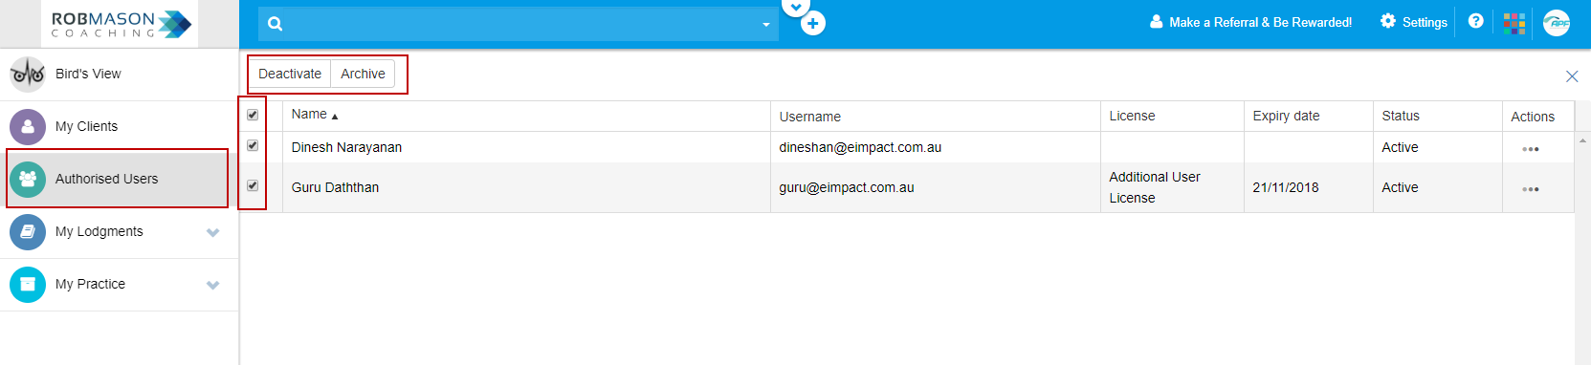Click the search magnifier icon

click(276, 24)
